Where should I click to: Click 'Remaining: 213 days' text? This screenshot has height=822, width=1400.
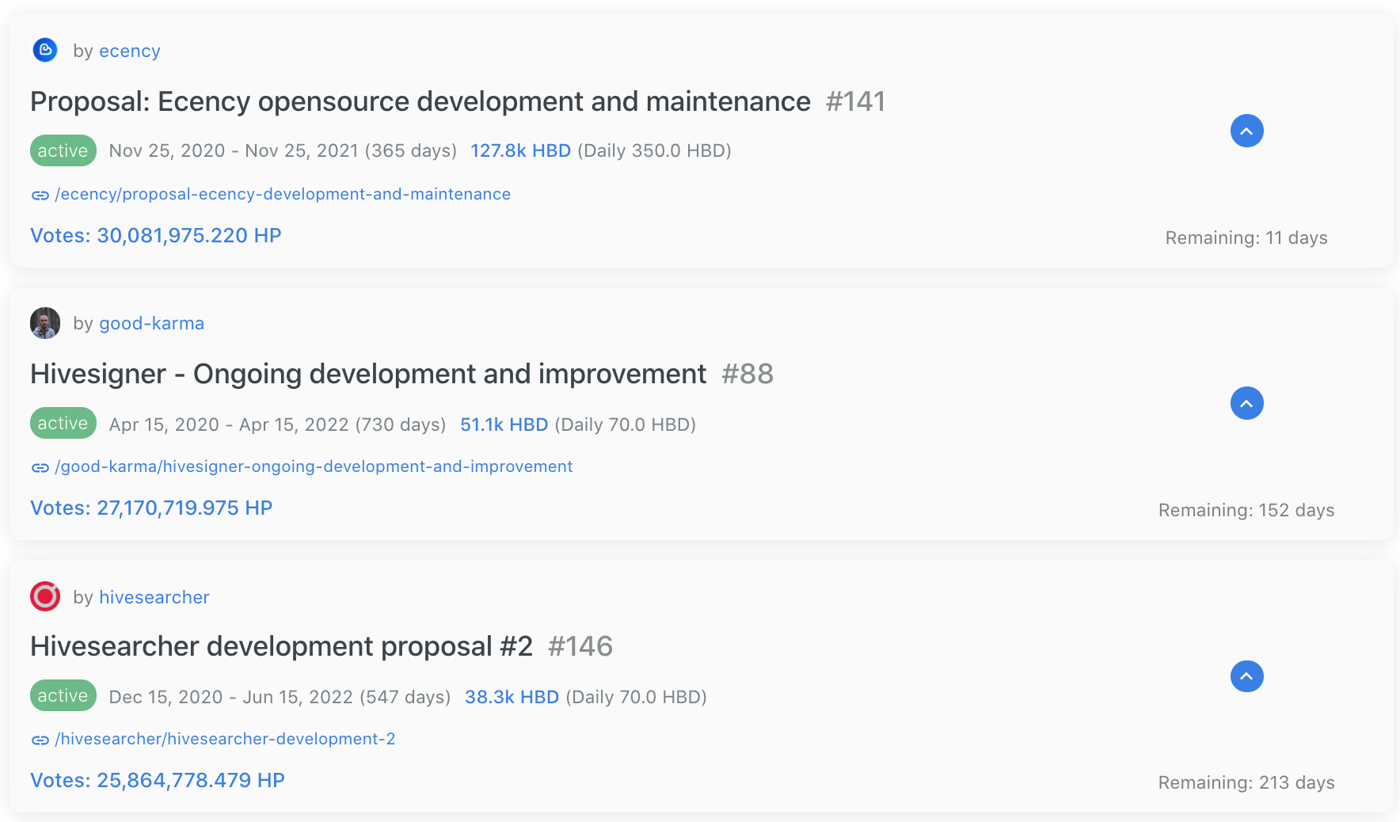pyautogui.click(x=1246, y=782)
